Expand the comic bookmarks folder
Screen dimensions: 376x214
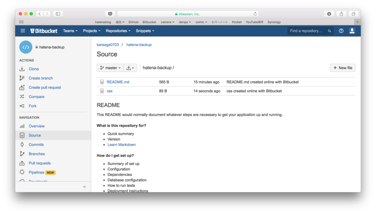click(201, 22)
